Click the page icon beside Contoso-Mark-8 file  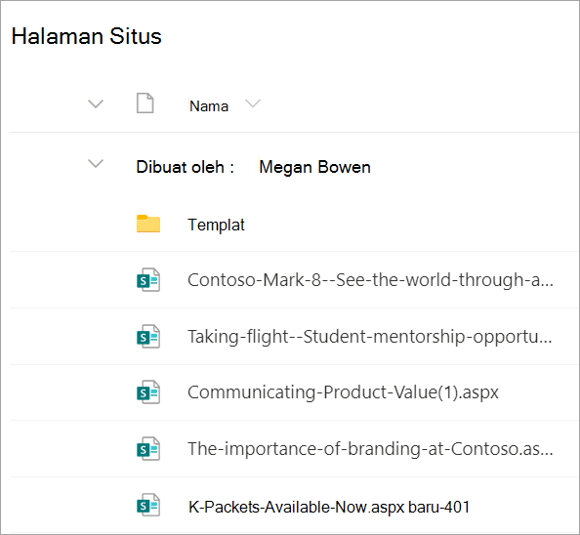[148, 280]
